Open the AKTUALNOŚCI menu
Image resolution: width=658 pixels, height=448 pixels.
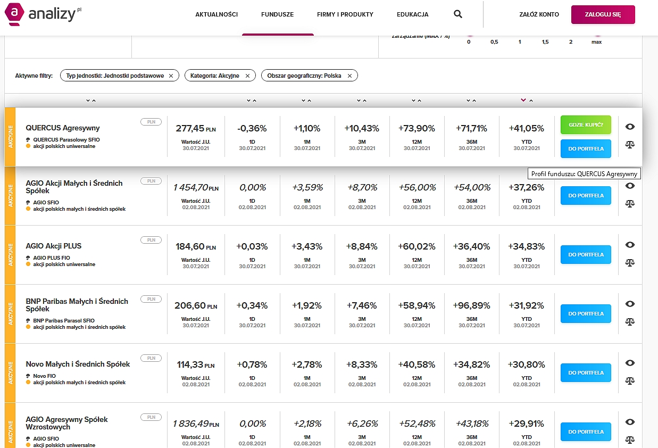pyautogui.click(x=216, y=14)
